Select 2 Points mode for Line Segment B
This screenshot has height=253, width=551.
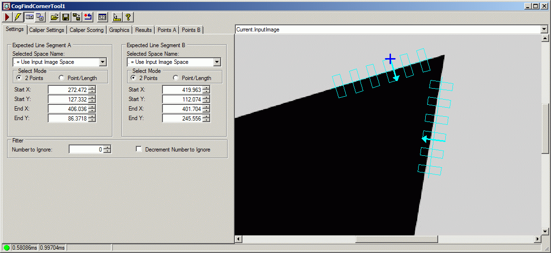tap(133, 78)
